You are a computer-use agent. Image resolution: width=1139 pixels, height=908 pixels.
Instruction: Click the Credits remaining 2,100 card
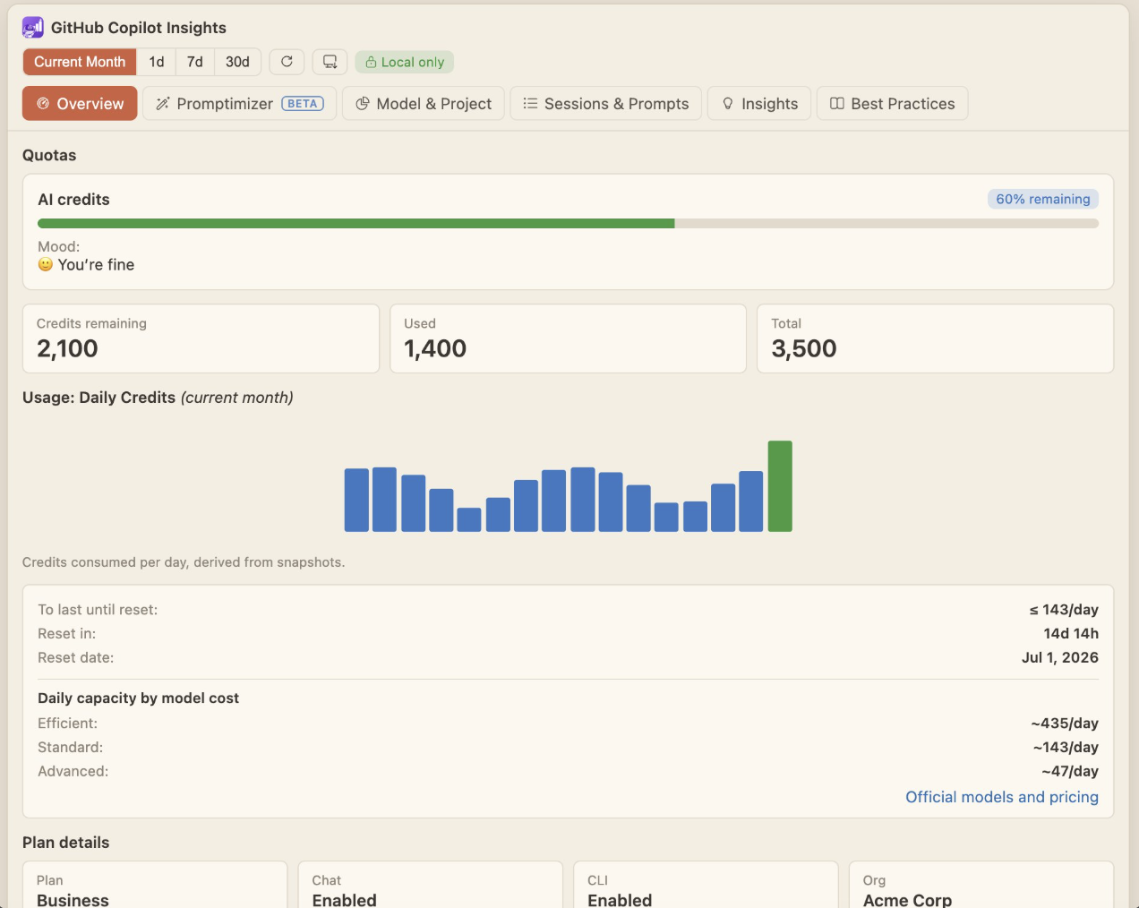pos(201,338)
